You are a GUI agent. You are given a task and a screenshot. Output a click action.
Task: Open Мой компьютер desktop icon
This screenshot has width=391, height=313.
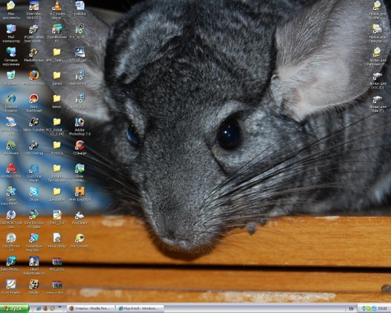point(11,33)
